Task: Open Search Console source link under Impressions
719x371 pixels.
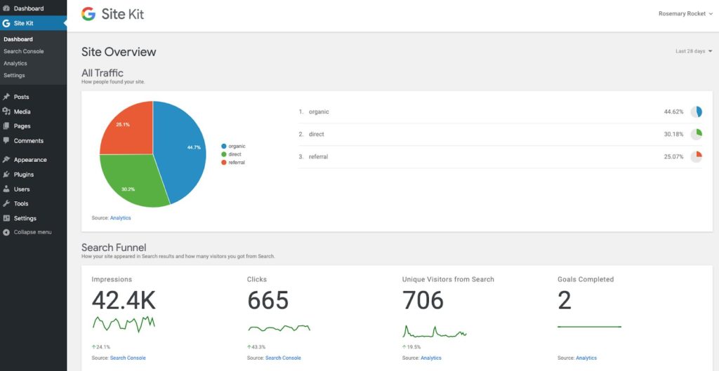Action: click(128, 358)
